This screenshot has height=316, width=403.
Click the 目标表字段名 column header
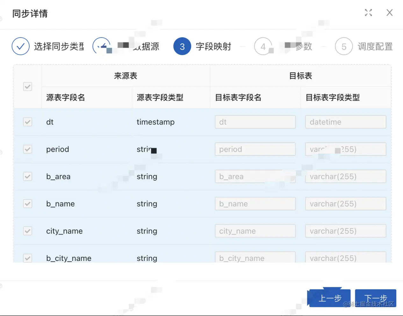238,97
